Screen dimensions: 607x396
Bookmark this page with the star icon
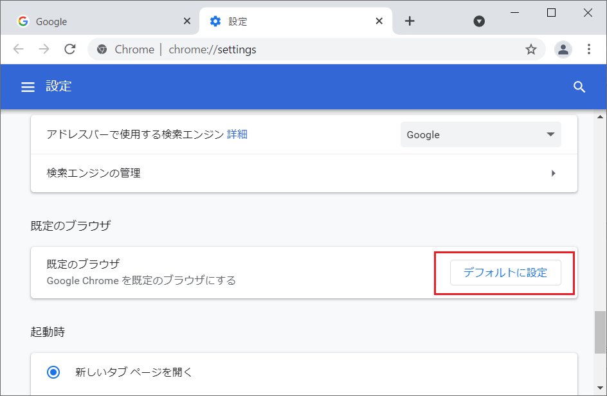[530, 50]
